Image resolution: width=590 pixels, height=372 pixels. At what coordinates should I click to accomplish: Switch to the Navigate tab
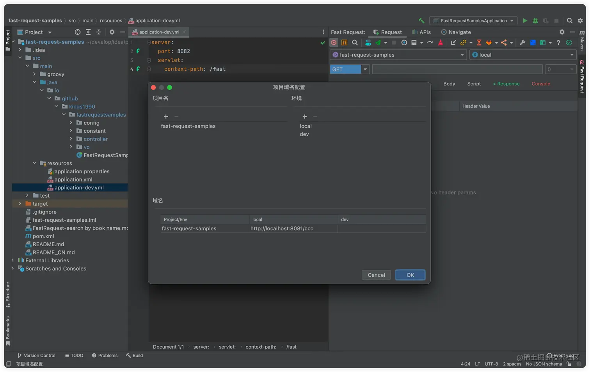click(x=456, y=32)
